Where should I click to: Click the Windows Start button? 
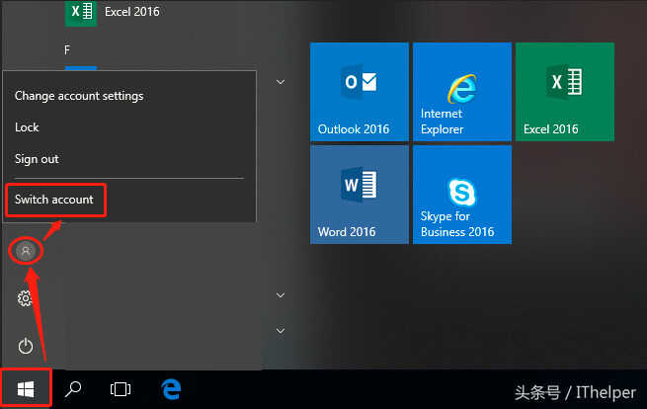tap(26, 389)
